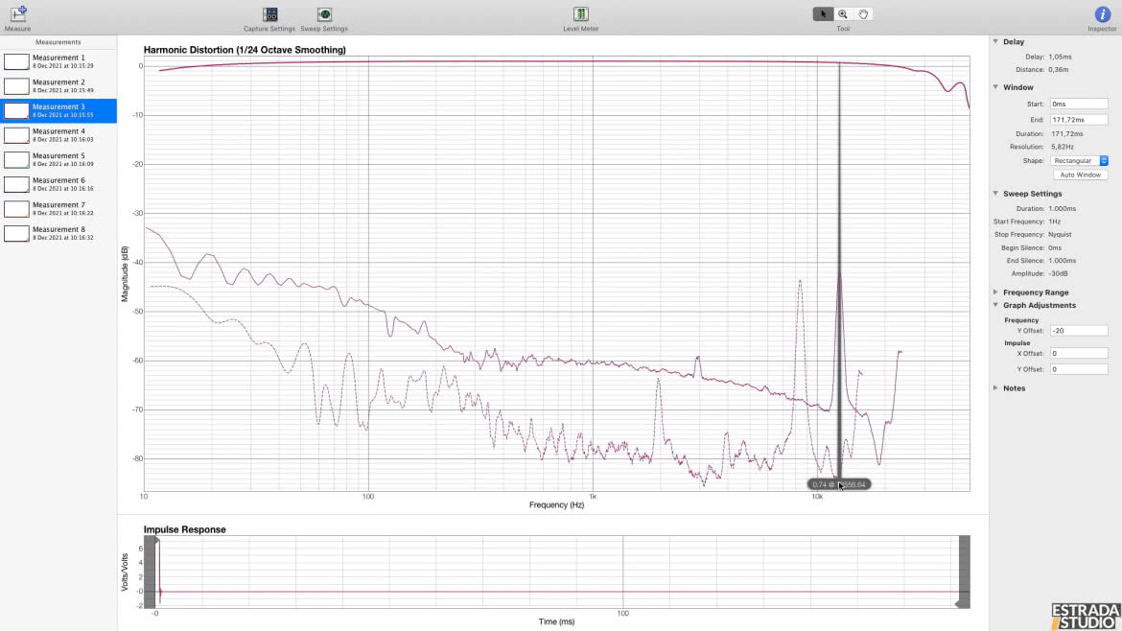The height and width of the screenshot is (631, 1122).
Task: Select Measurement 2 in the list
Action: coord(58,86)
